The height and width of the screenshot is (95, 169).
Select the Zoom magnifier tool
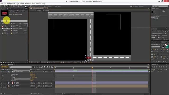click(6, 6)
